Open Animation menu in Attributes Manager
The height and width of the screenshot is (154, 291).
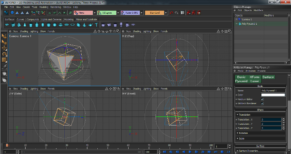pyautogui.click(x=251, y=71)
